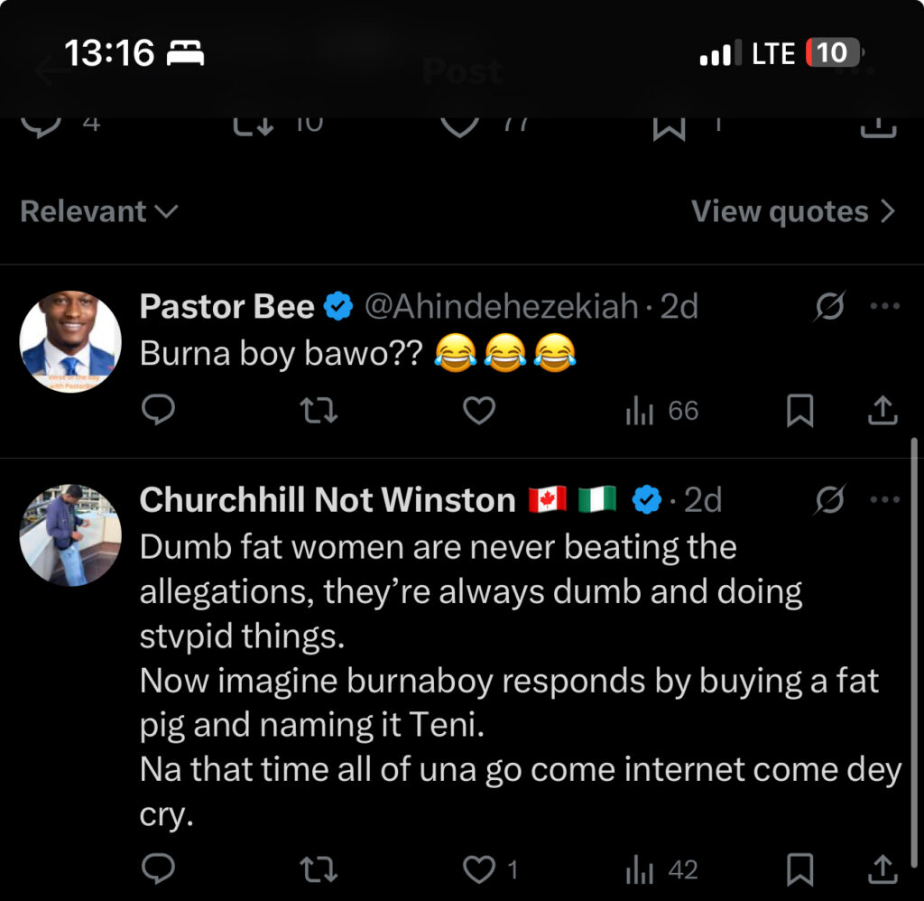This screenshot has height=901, width=924.
Task: Open the Relevant sort dropdown
Action: click(x=98, y=211)
